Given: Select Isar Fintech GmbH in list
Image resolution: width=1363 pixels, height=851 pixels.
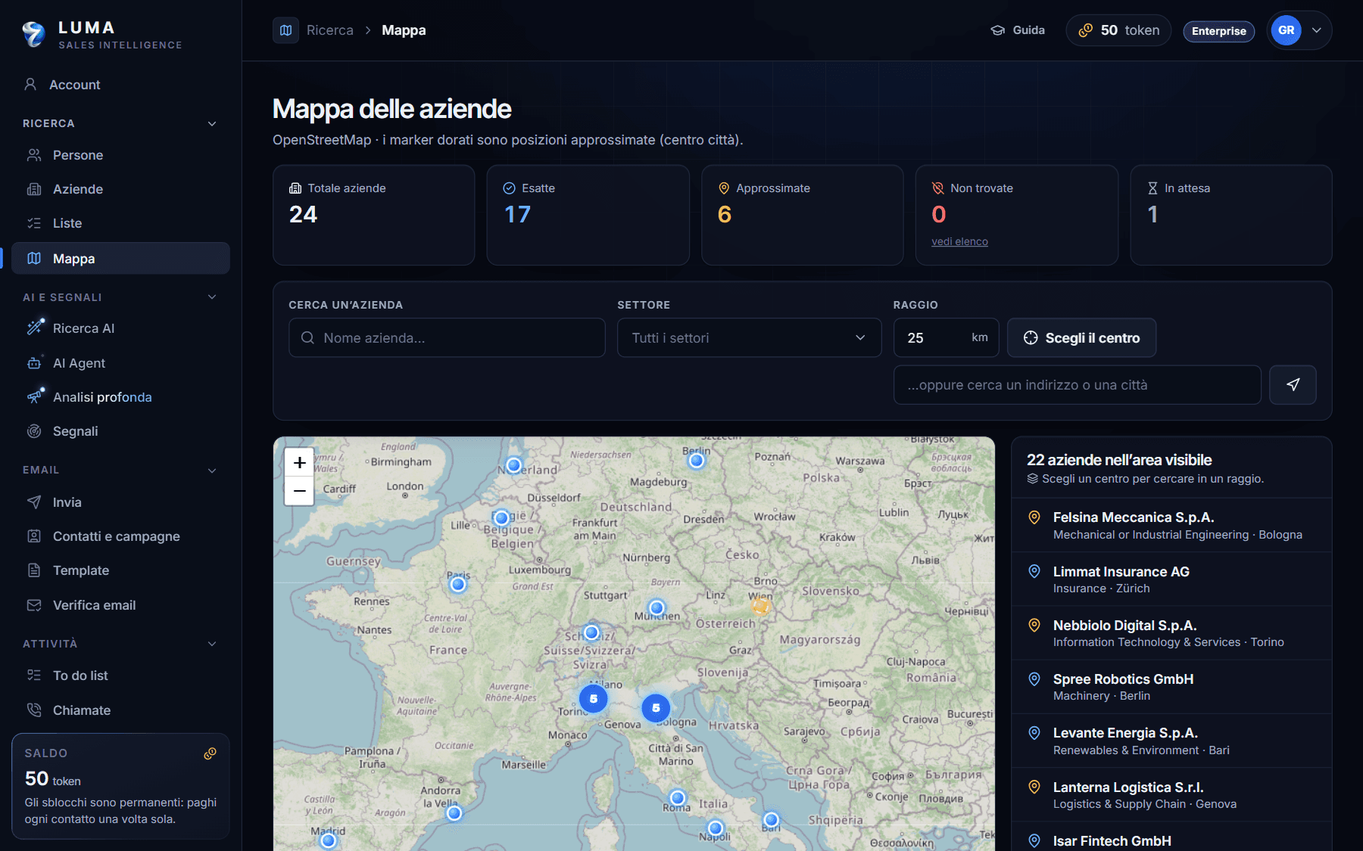Looking at the screenshot, I should 1171,837.
